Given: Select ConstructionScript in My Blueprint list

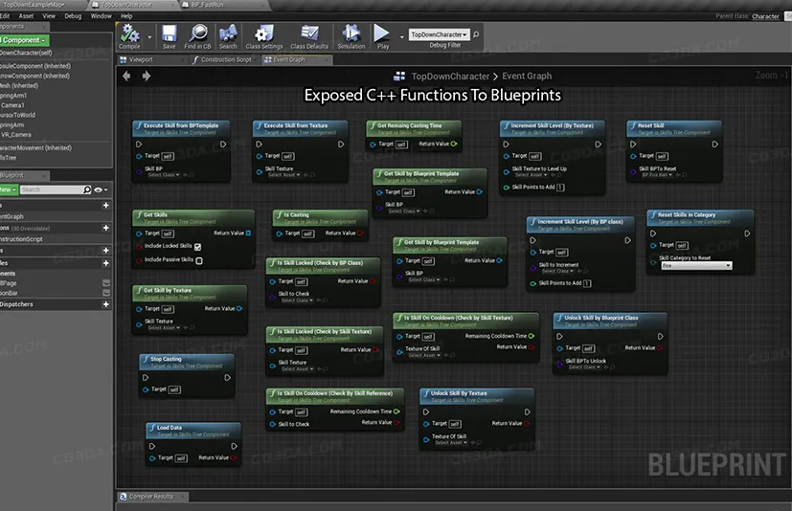Looking at the screenshot, I should point(21,239).
